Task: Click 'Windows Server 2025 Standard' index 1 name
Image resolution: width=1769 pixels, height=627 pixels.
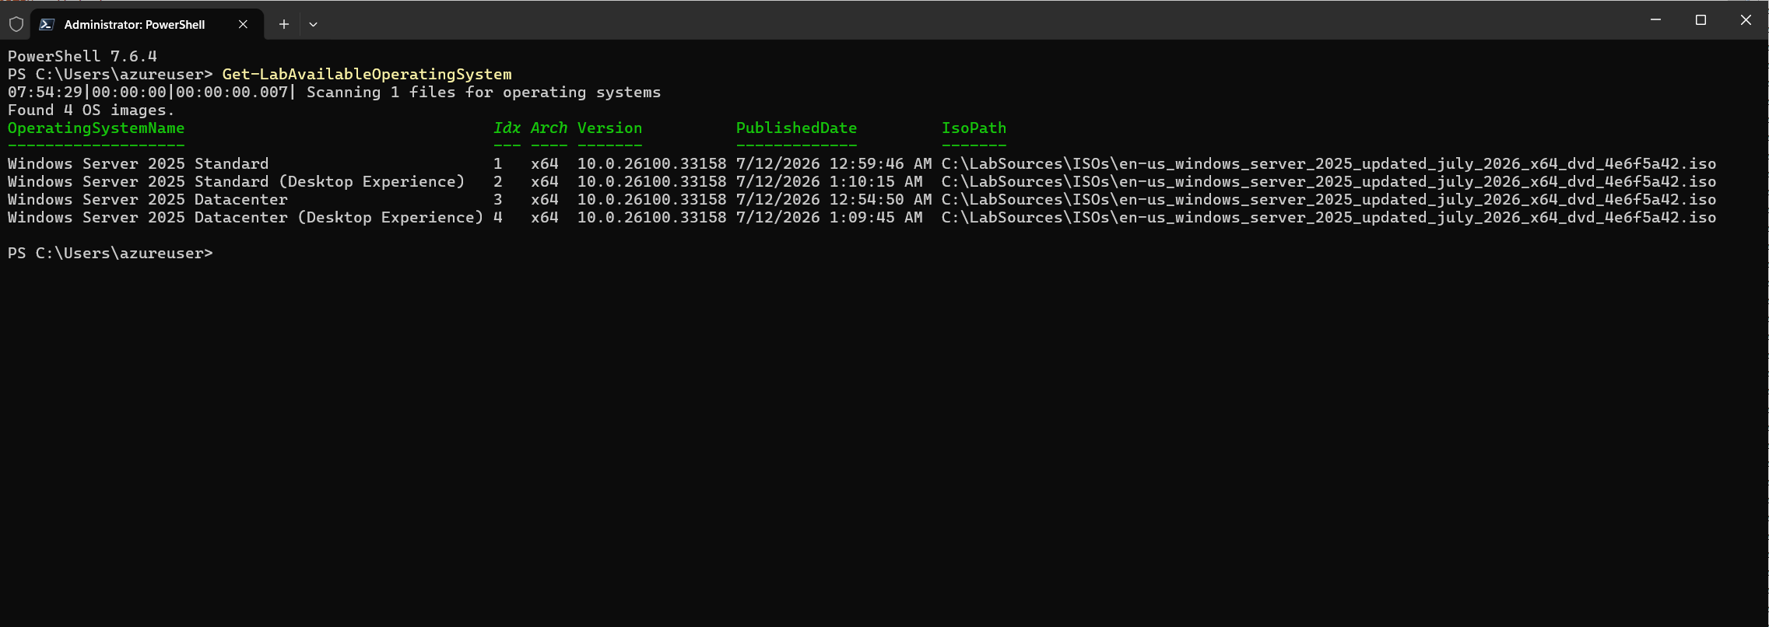Action: click(x=138, y=164)
